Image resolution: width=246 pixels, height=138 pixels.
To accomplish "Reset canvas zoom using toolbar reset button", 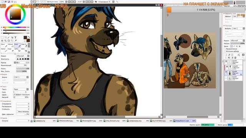I will pyautogui.click(x=75, y=2).
